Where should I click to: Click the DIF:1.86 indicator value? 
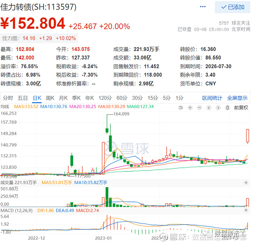point(45,210)
